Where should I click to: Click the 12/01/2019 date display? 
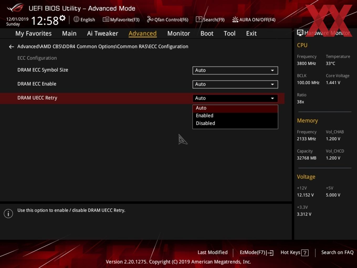(x=17, y=19)
